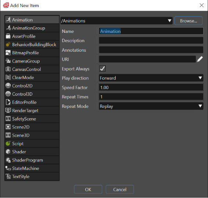Click the Browse... button

point(188,21)
